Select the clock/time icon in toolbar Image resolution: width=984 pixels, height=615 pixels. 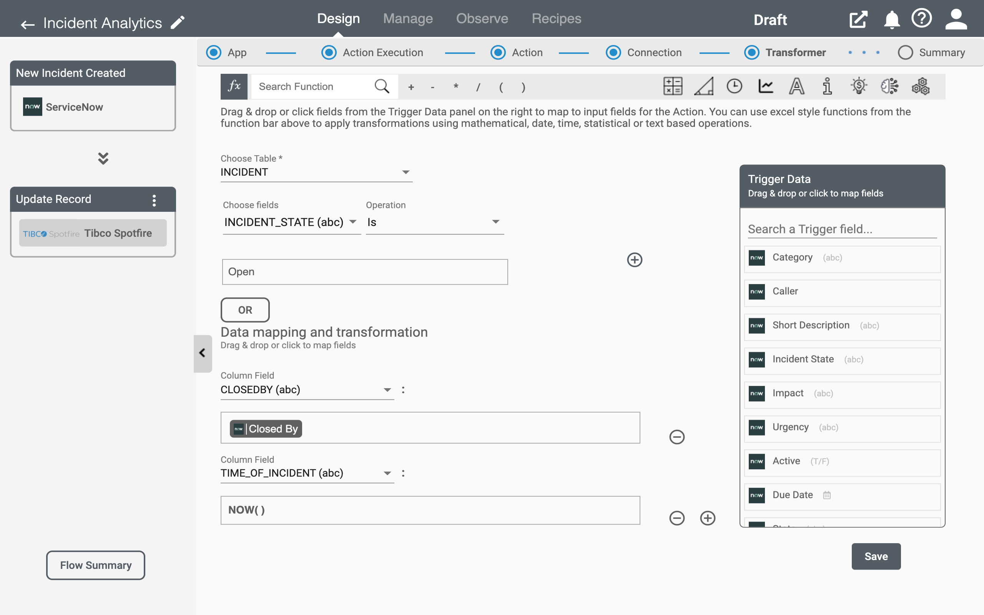click(735, 86)
